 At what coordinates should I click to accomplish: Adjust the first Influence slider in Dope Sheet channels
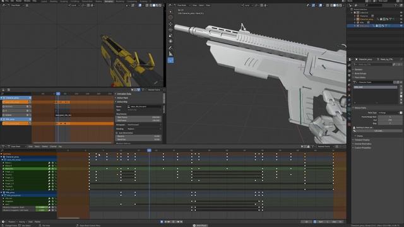(42, 207)
